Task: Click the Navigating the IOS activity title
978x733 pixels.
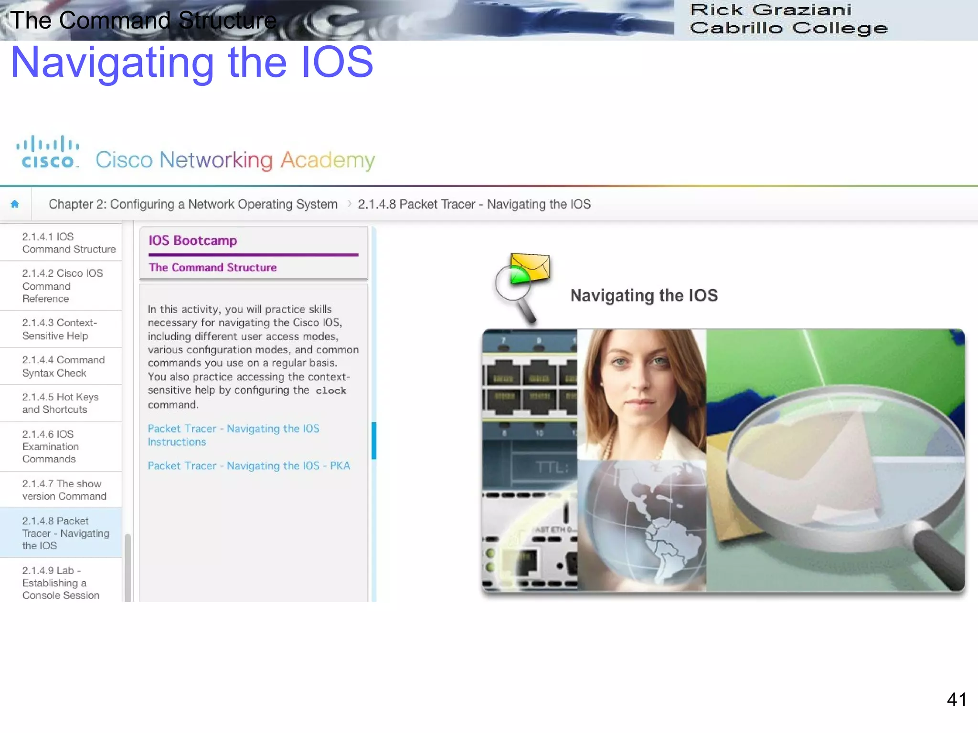Action: click(644, 296)
